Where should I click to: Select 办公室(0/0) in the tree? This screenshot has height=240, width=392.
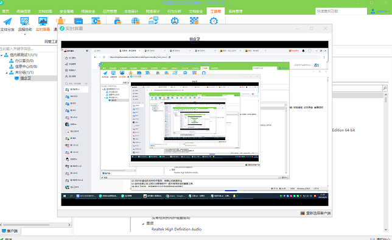(24, 61)
